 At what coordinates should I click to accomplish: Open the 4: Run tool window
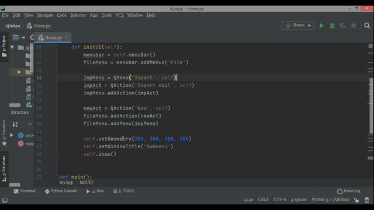tap(95, 191)
